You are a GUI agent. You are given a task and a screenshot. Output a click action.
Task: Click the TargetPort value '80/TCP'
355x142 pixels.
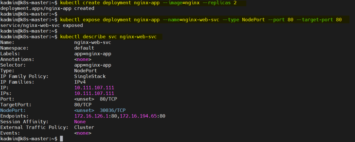pos(83,105)
